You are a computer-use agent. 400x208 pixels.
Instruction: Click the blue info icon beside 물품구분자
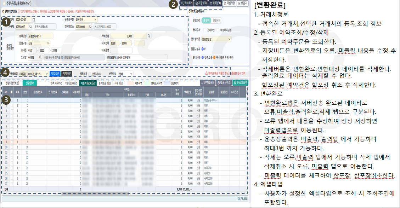pos(203,49)
